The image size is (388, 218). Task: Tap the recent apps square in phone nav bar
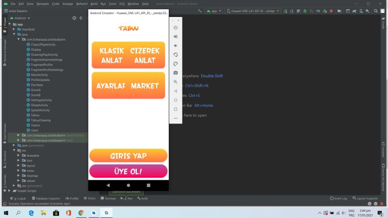(148, 185)
